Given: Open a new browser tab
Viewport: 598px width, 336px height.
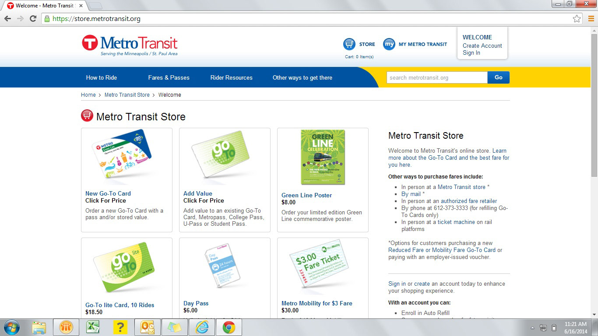Looking at the screenshot, I should point(95,6).
